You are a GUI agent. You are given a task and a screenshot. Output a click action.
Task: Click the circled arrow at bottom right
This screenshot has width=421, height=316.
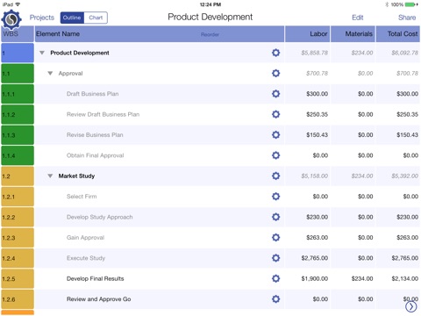410,306
